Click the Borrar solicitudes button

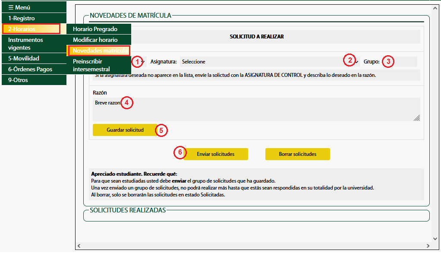(x=298, y=154)
